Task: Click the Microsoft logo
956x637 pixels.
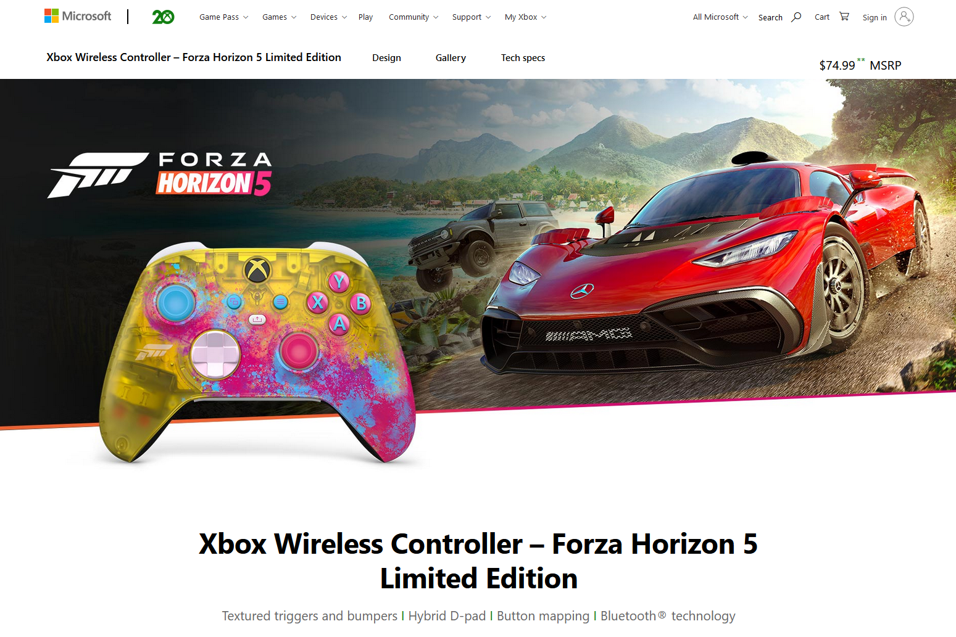Action: (78, 16)
